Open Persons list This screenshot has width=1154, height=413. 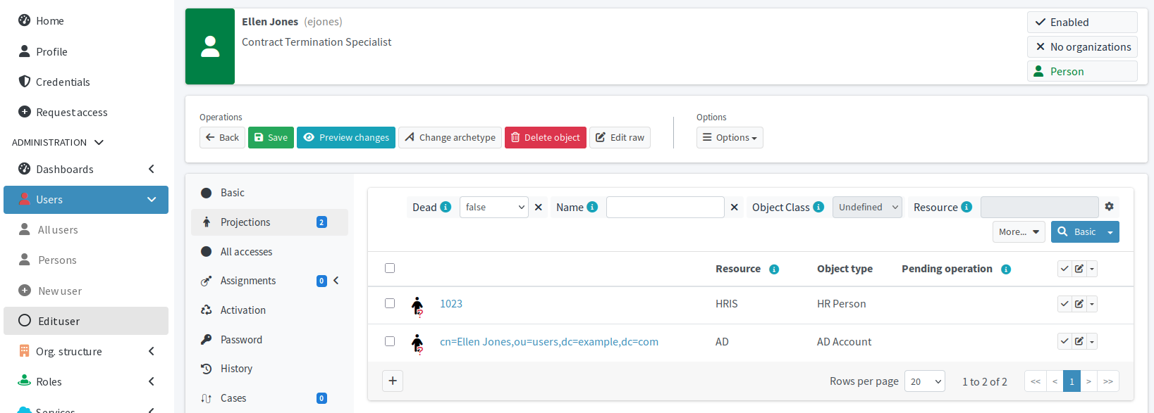[x=86, y=260]
